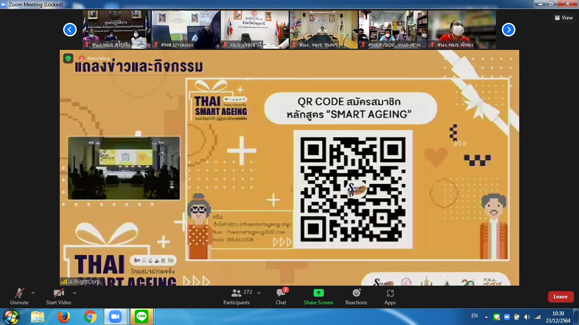The height and width of the screenshot is (325, 579).
Task: Open the LINE app in the taskbar
Action: point(142,317)
